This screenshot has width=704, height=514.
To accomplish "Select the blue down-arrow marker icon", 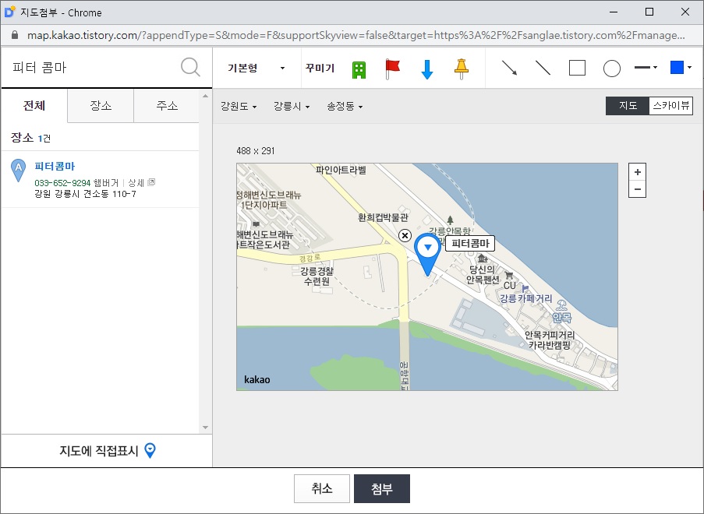I will 427,69.
